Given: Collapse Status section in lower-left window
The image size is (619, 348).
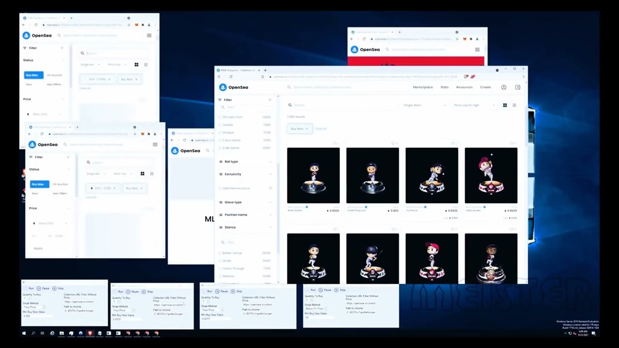Looking at the screenshot, I should click(68, 170).
